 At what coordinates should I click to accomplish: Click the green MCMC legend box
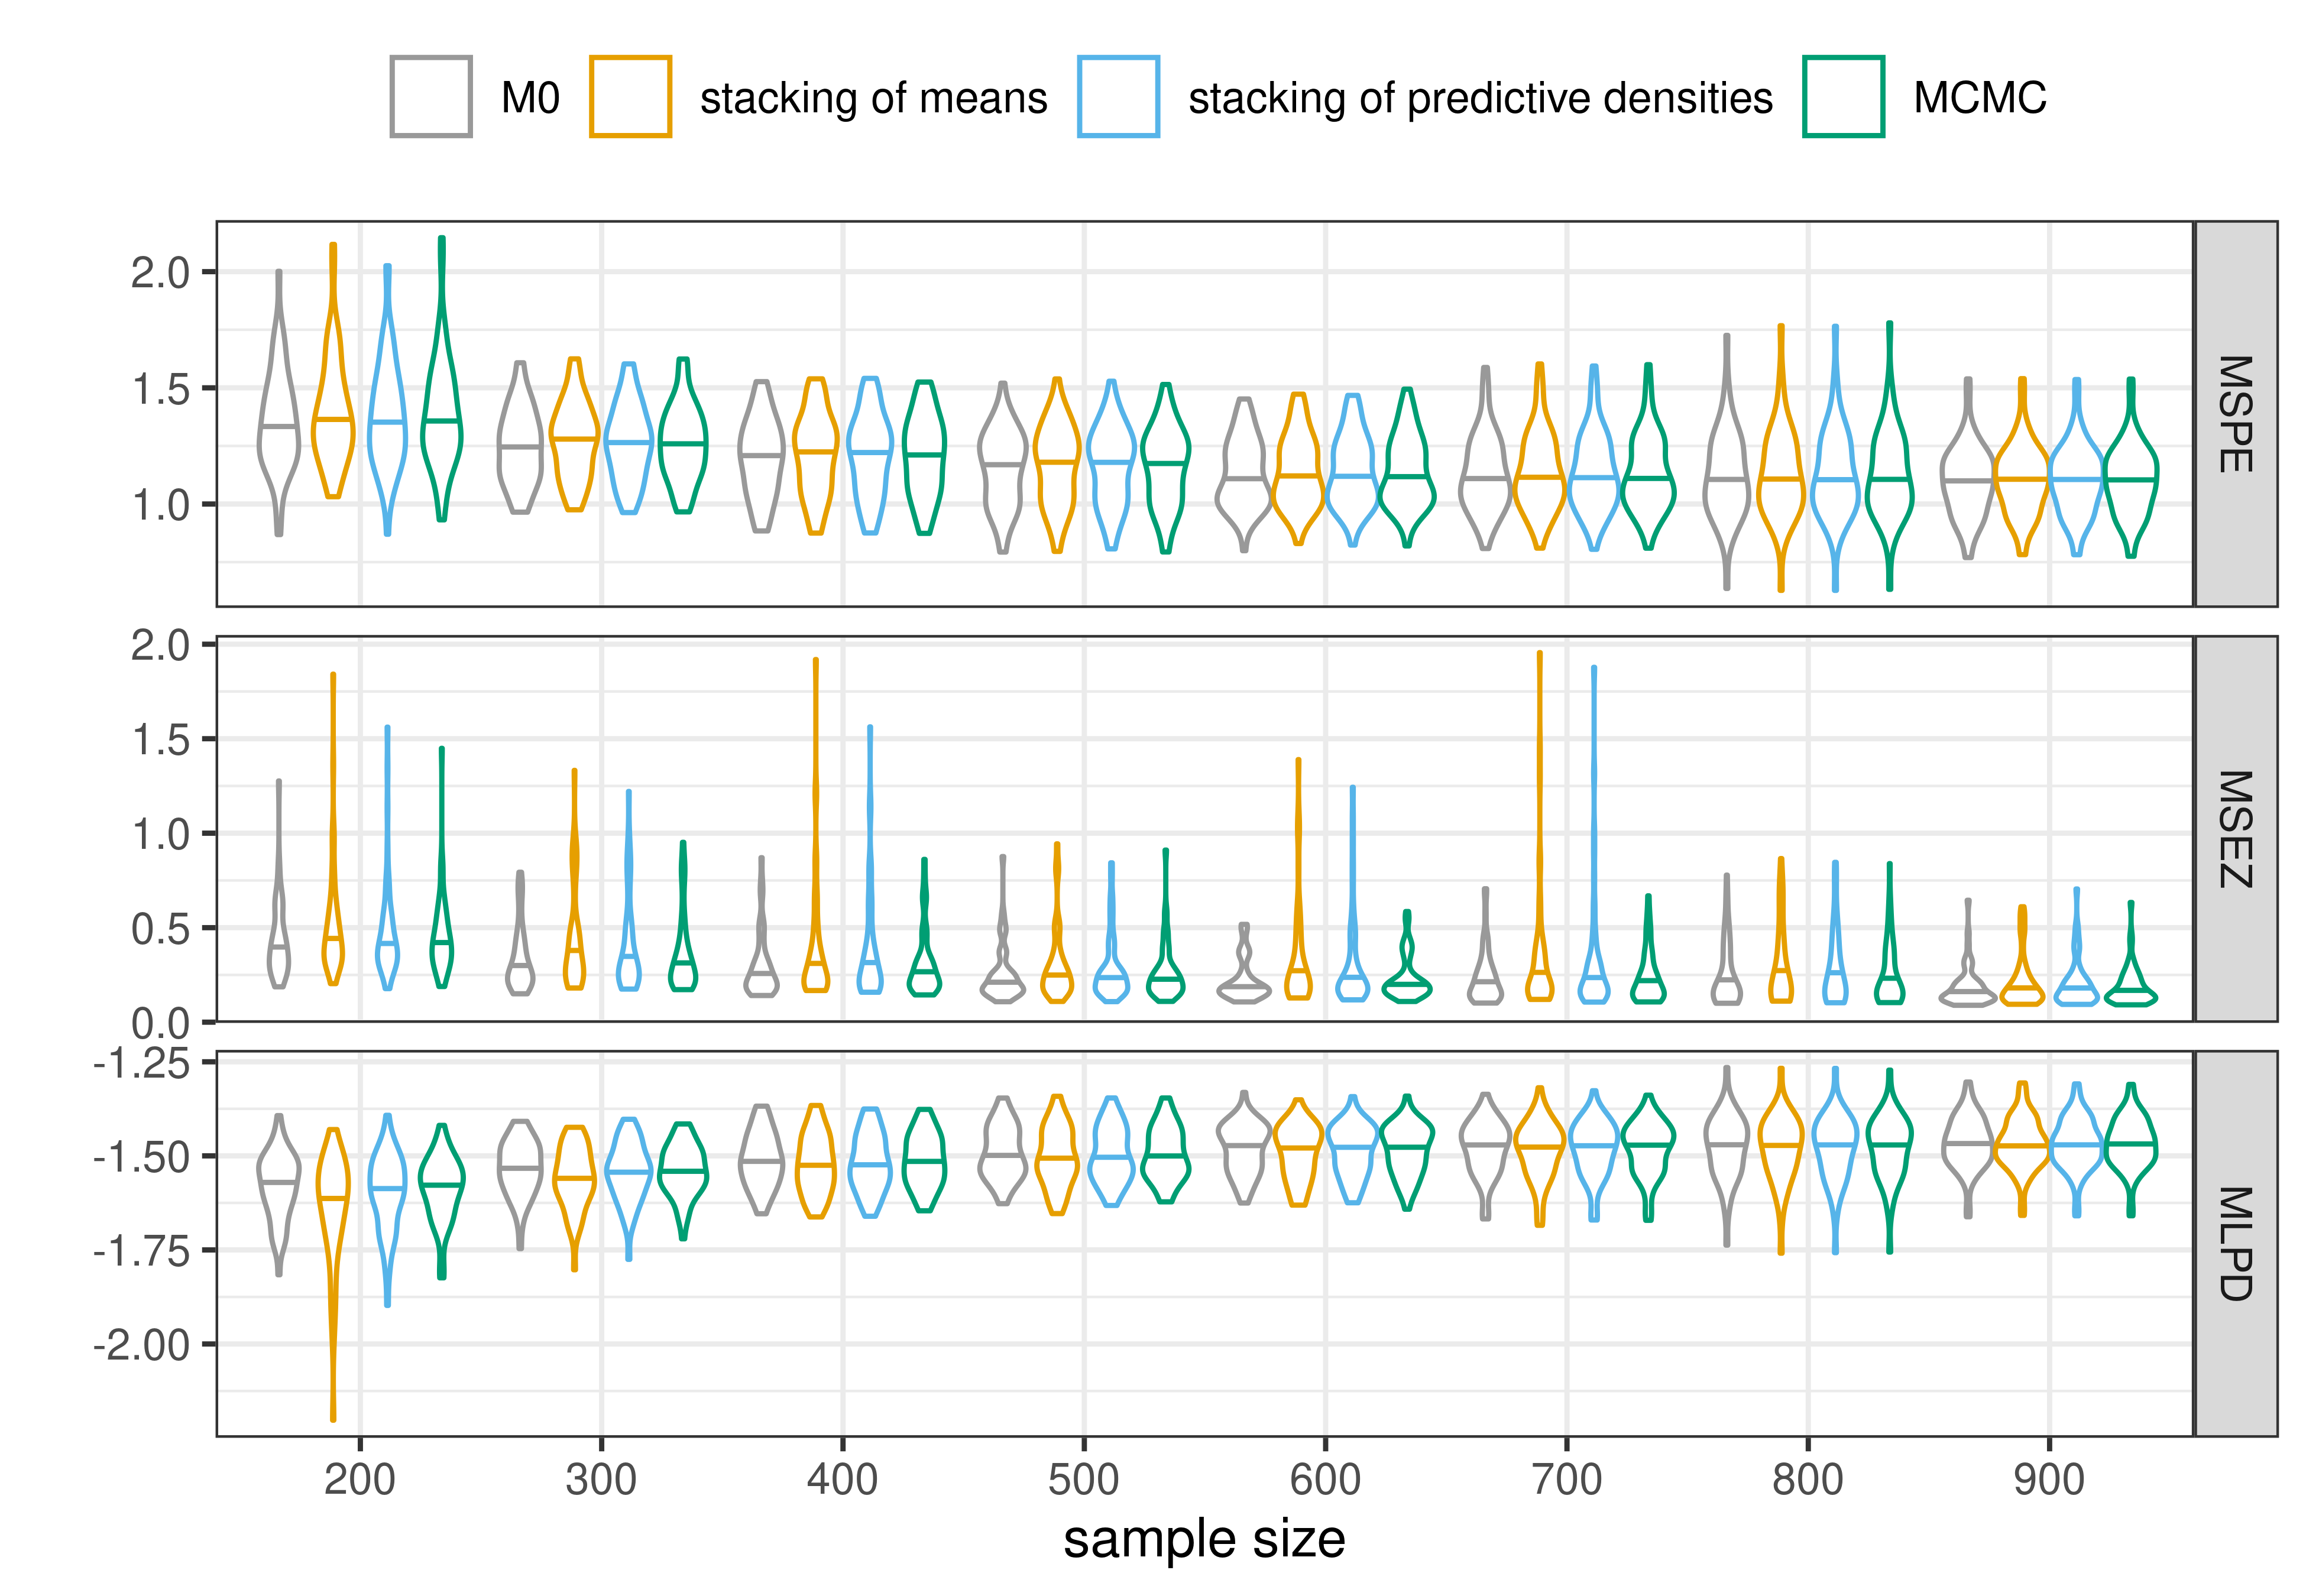click(x=1843, y=97)
